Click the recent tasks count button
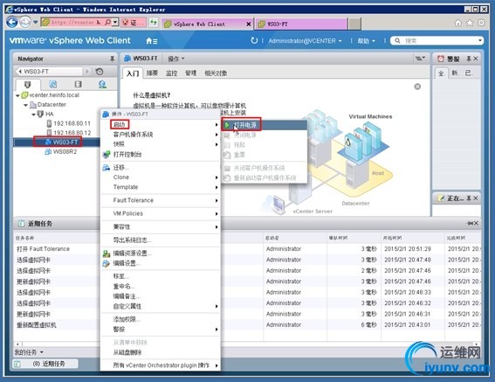Viewport: 495px width, 382px height. pyautogui.click(x=45, y=364)
